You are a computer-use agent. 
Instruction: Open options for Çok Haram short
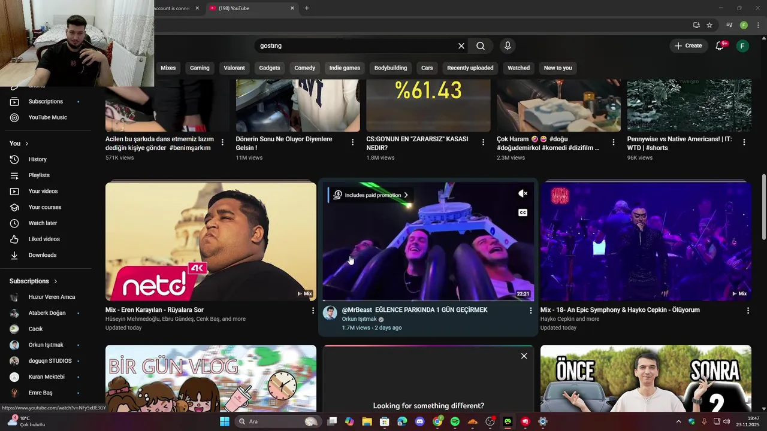pos(614,142)
